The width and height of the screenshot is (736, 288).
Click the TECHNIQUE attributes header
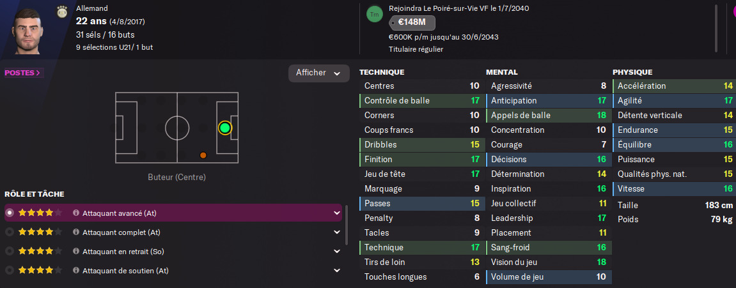[x=382, y=72]
